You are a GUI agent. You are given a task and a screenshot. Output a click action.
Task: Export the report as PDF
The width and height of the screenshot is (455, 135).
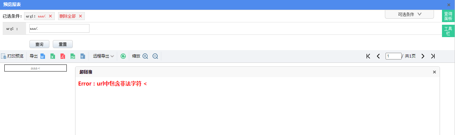pyautogui.click(x=62, y=56)
